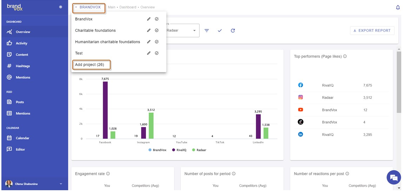This screenshot has height=193, width=403.
Task: Edit Charitable foundations pencil icon
Action: click(148, 30)
